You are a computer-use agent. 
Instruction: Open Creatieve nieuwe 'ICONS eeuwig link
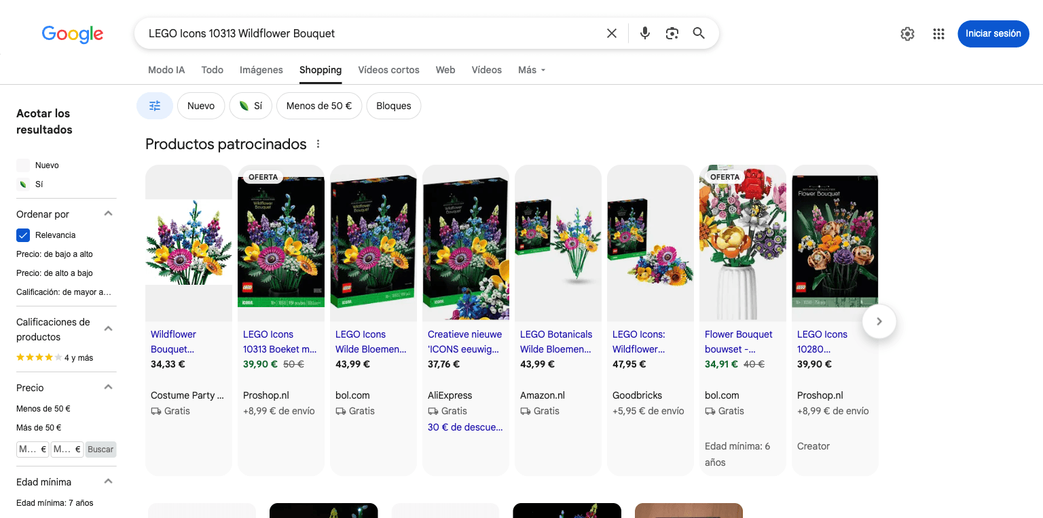point(465,342)
